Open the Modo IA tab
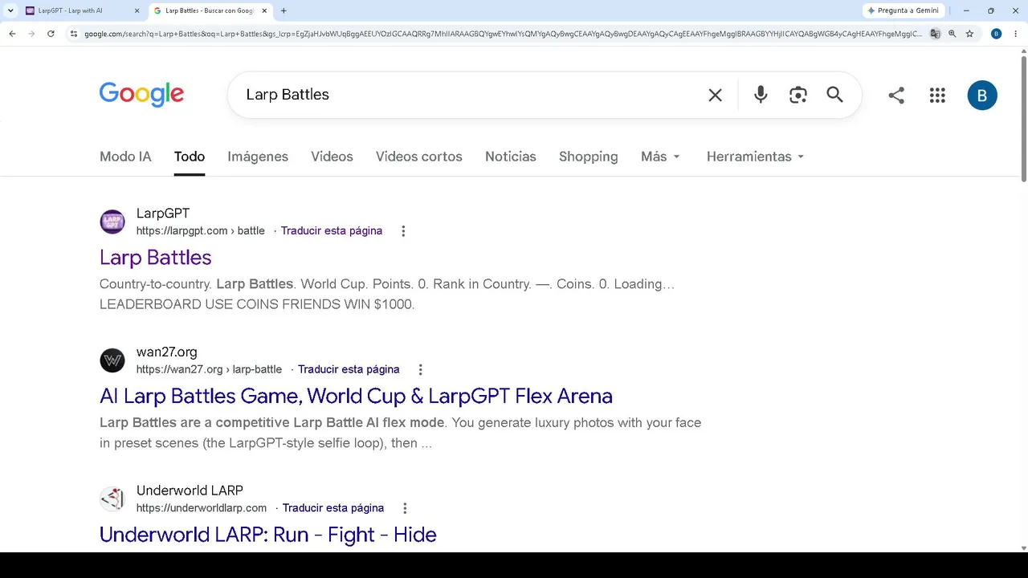Image resolution: width=1028 pixels, height=578 pixels. pos(125,157)
